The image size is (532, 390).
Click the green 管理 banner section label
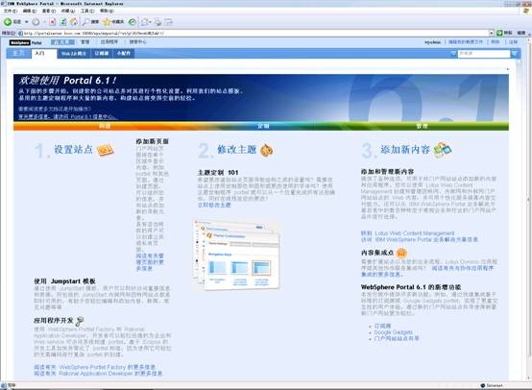click(x=422, y=126)
